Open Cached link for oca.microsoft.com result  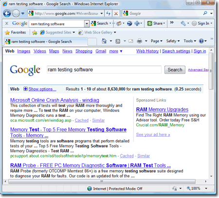tap(82, 121)
